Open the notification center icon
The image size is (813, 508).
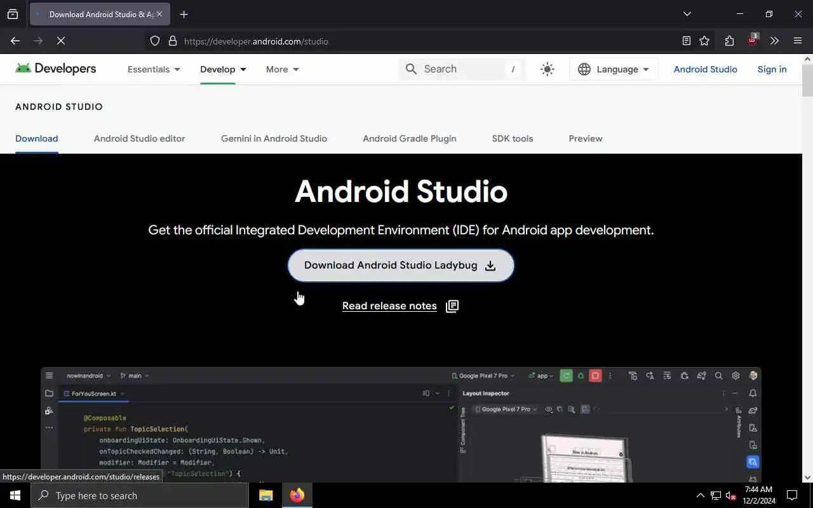[792, 495]
